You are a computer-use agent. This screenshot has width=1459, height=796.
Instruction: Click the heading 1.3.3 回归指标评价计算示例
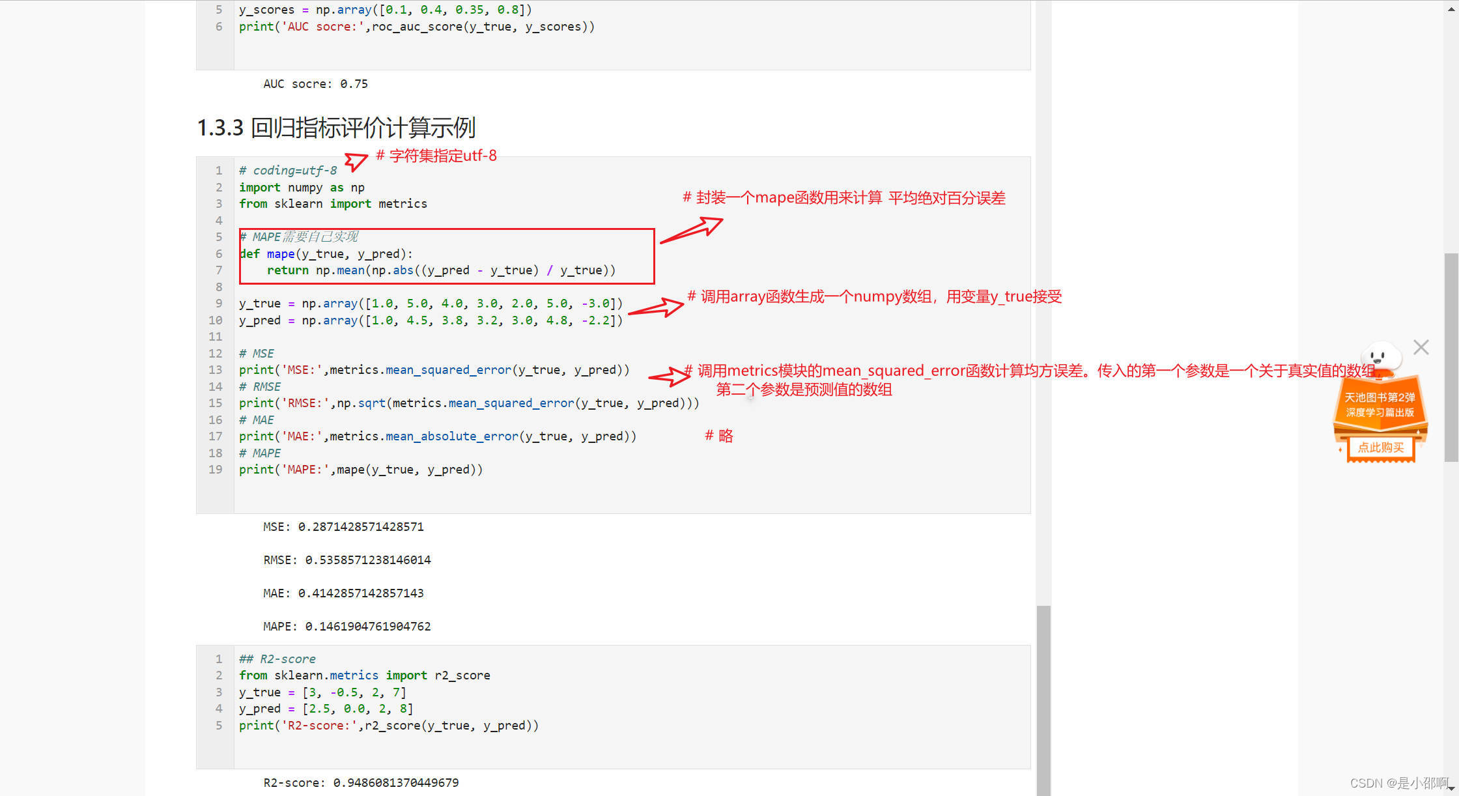pyautogui.click(x=336, y=128)
